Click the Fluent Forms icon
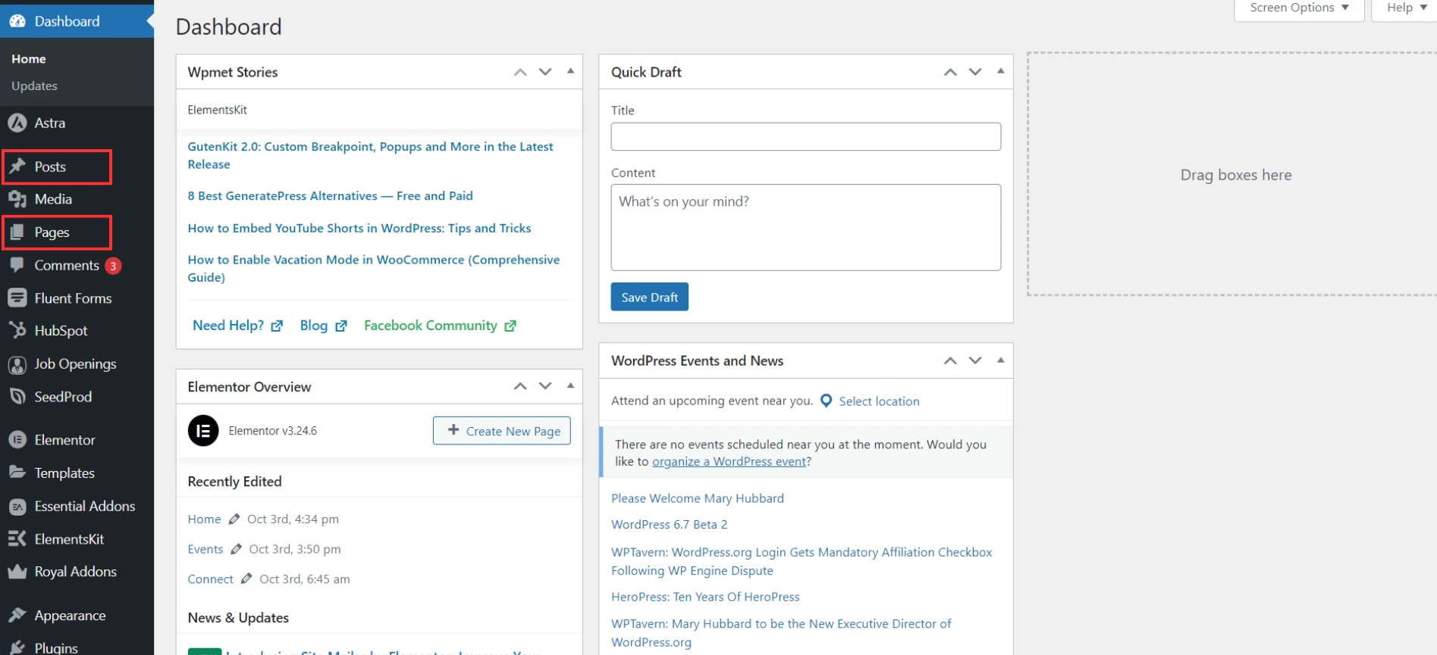This screenshot has width=1437, height=655. pos(17,298)
